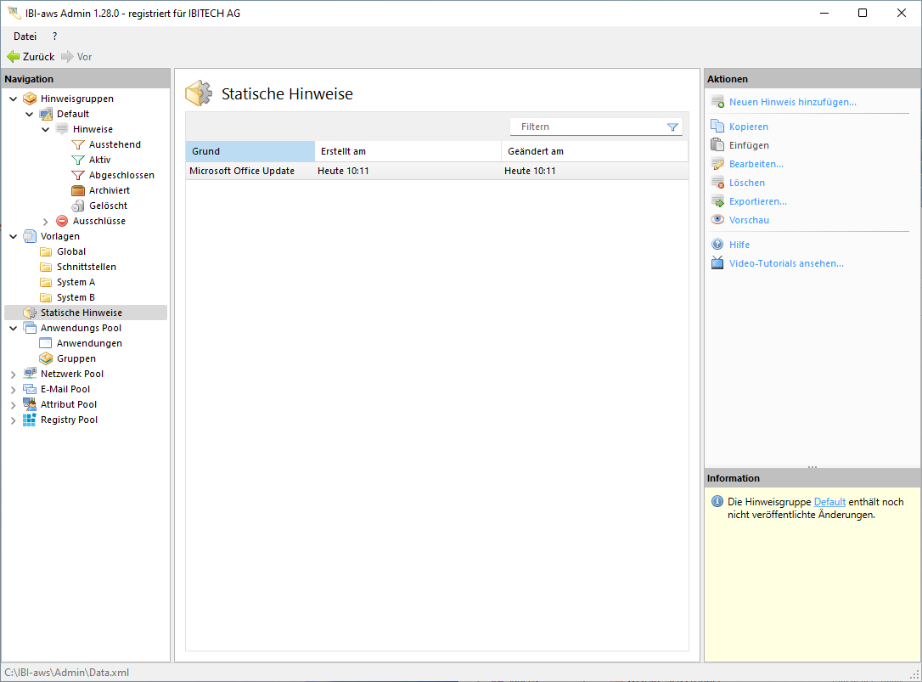922x682 pixels.
Task: Click the Default link in Information panel
Action: (829, 502)
